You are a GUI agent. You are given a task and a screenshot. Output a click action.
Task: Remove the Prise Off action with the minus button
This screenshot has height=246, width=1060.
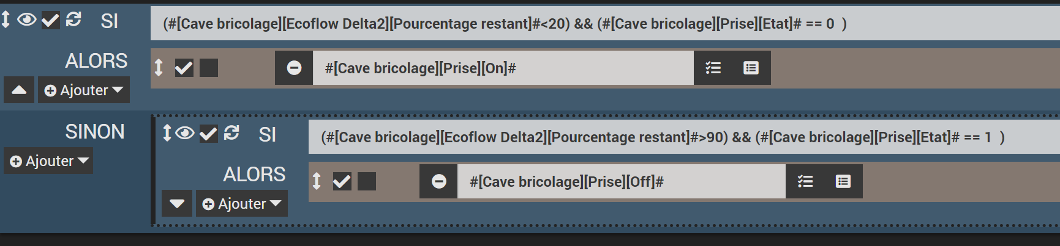pyautogui.click(x=438, y=181)
